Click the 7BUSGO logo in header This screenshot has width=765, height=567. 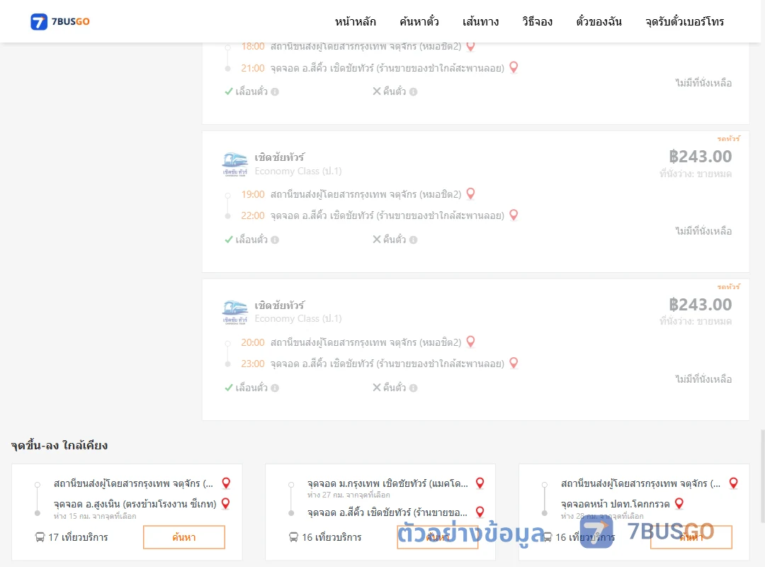[60, 21]
